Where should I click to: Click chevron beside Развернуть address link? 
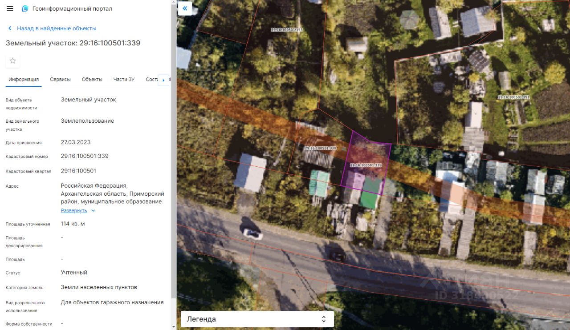click(x=93, y=211)
